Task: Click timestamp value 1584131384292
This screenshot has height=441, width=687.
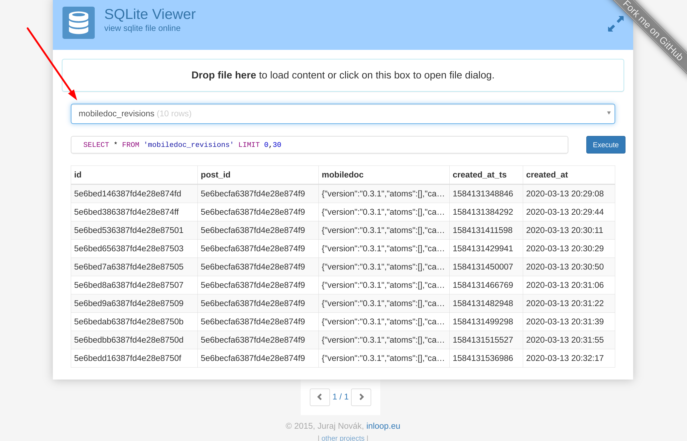Action: click(x=486, y=212)
